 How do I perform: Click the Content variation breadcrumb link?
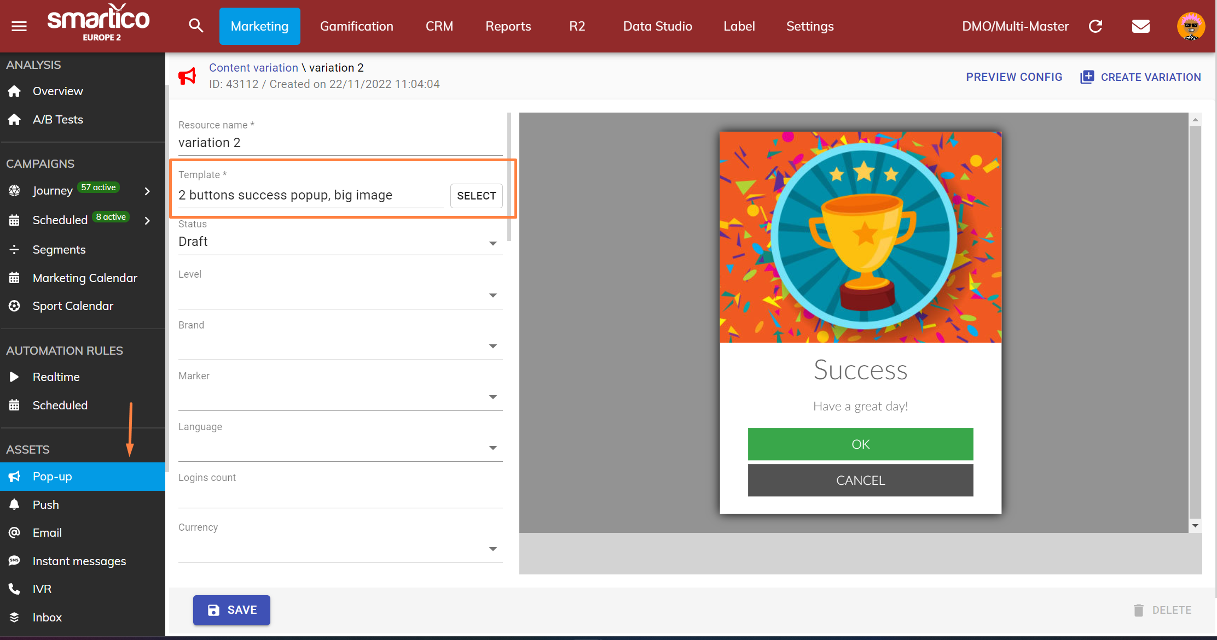[x=253, y=68]
